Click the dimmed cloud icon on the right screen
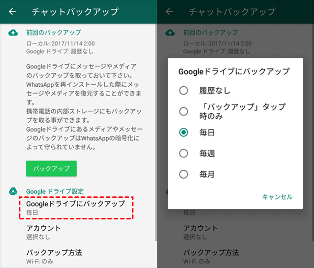The height and width of the screenshot is (268, 314). point(170,33)
